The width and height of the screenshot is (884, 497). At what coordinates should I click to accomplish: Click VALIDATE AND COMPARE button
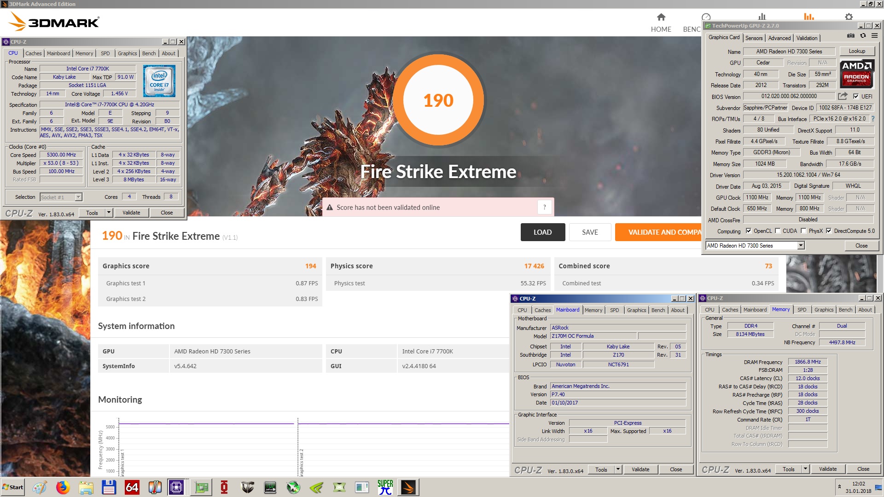(x=658, y=232)
